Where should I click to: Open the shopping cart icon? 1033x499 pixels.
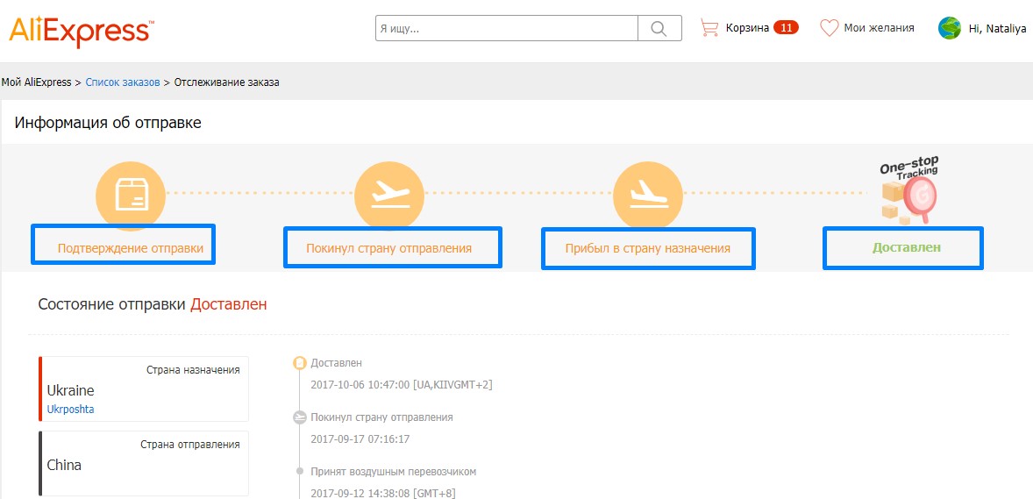(x=709, y=28)
